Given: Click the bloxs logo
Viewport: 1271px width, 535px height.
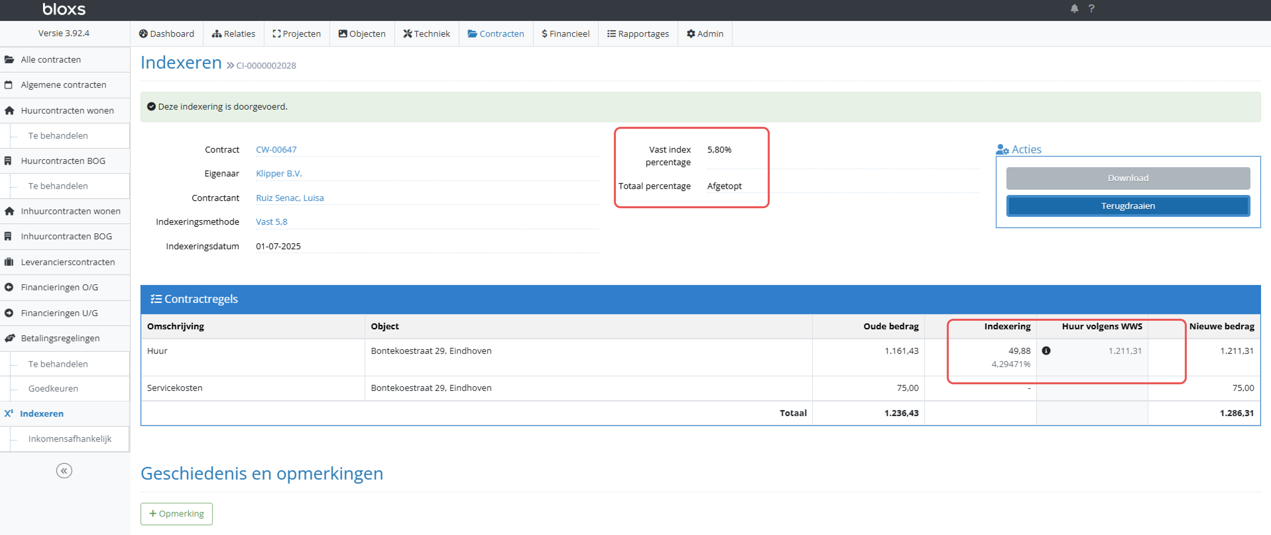Looking at the screenshot, I should [x=64, y=9].
